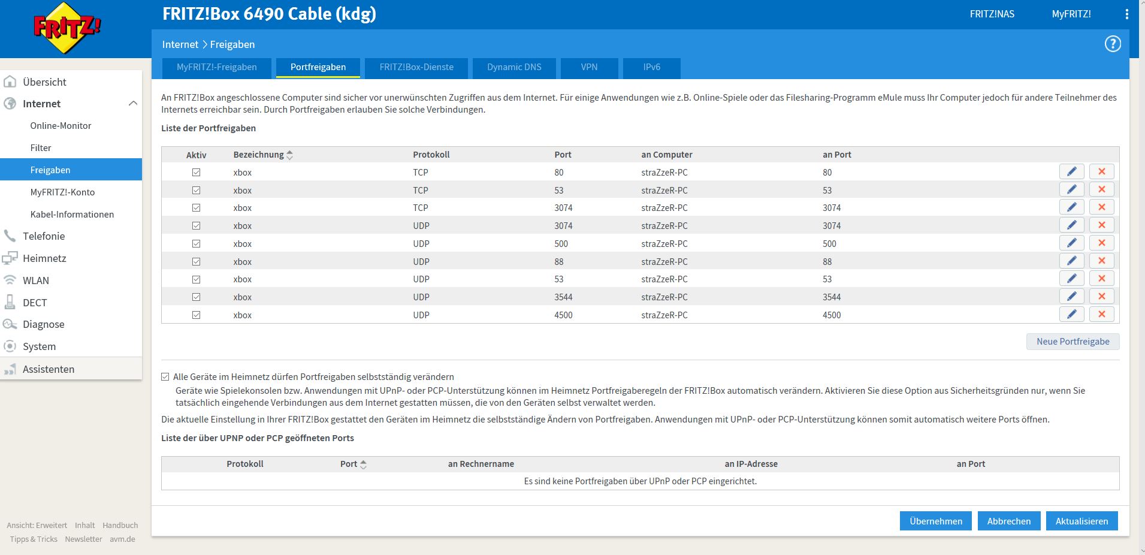1145x555 pixels.
Task: Toggle Aktiv for TCP port 80 rule
Action: (x=196, y=172)
